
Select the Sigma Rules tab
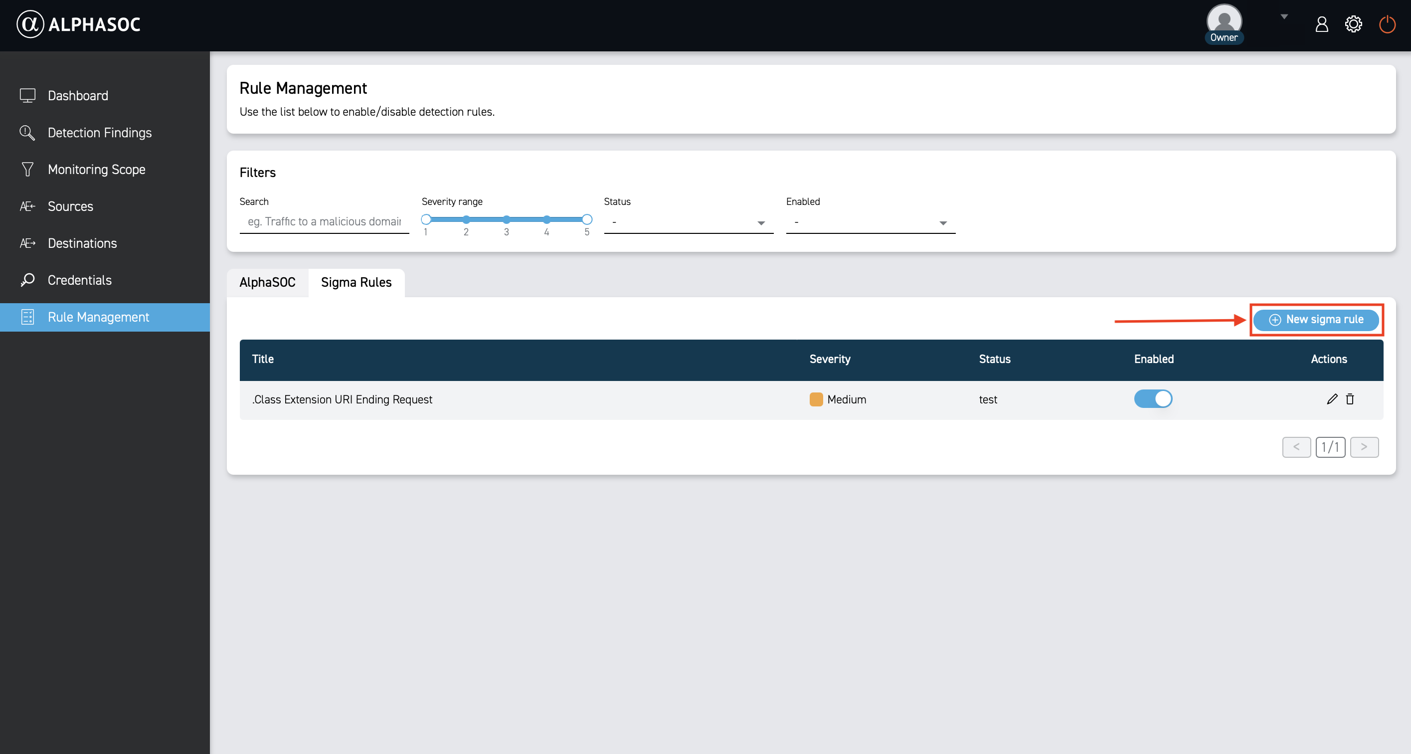[x=356, y=282]
